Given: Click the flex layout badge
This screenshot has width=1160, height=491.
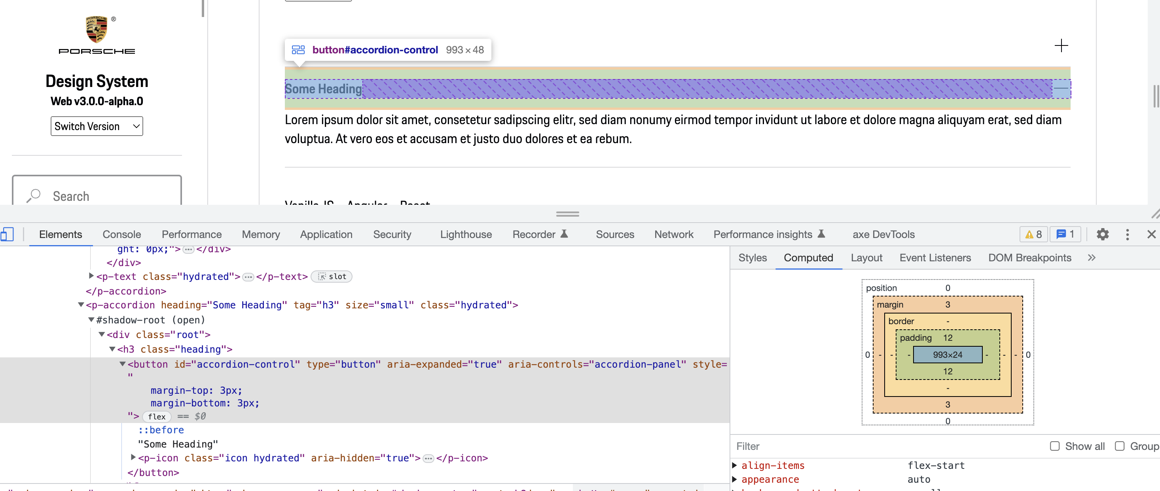Looking at the screenshot, I should tap(157, 417).
